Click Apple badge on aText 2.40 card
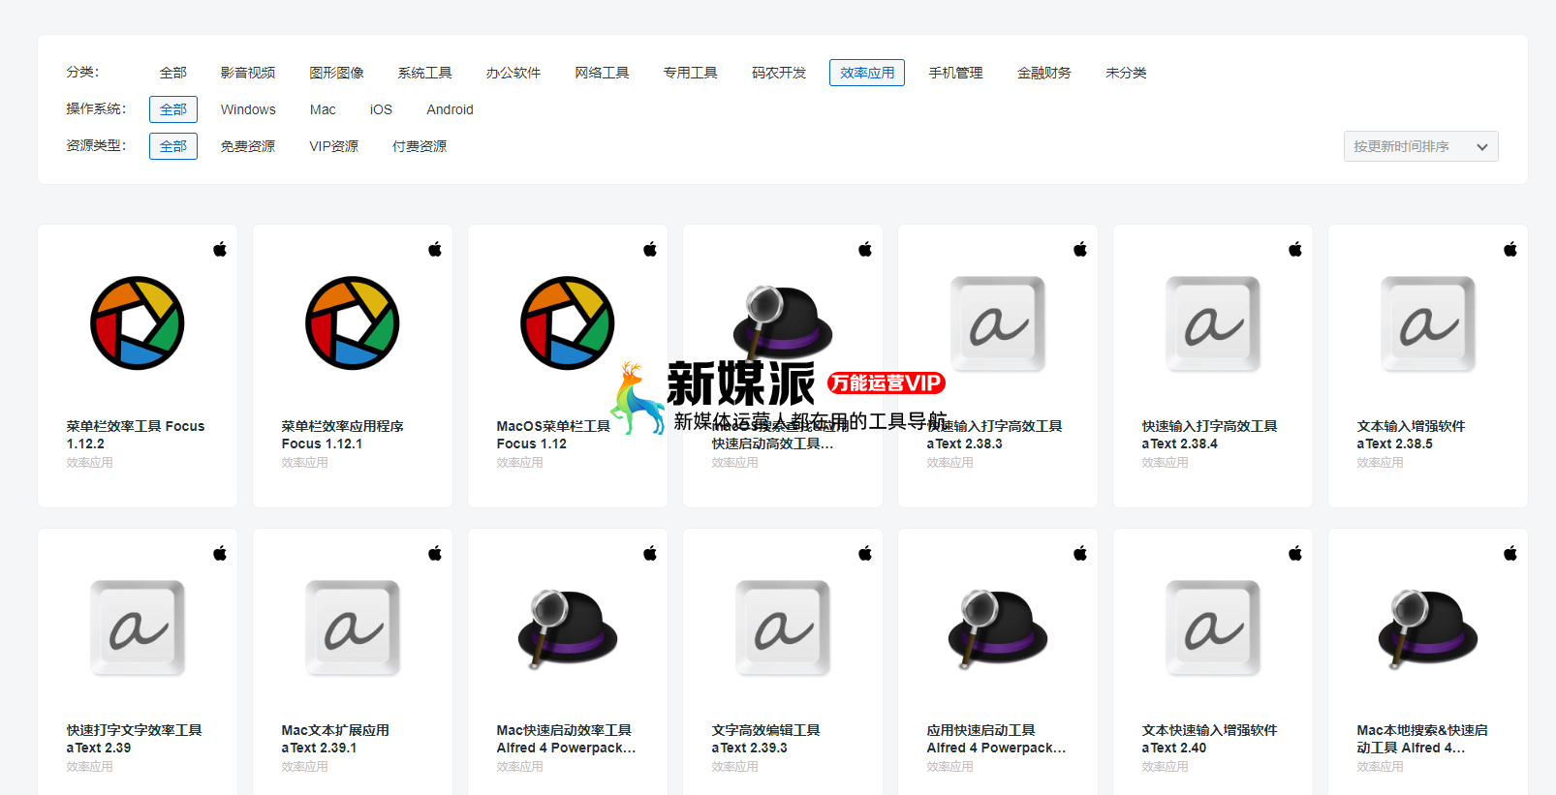 click(x=1295, y=553)
